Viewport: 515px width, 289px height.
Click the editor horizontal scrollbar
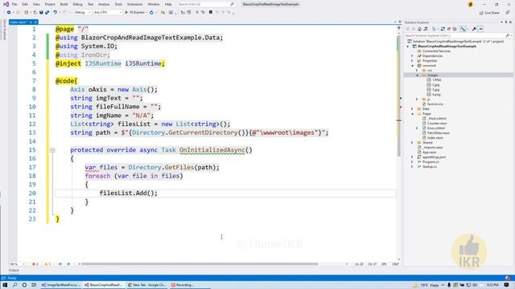200,264
